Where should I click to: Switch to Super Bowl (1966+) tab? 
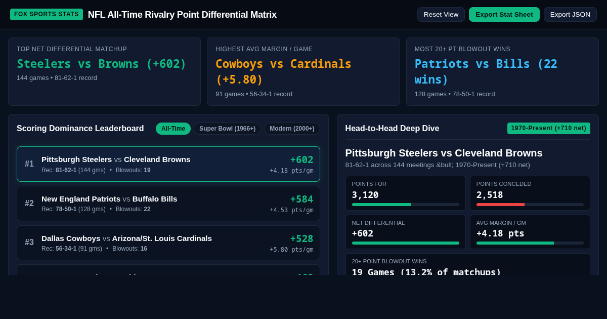pos(227,129)
